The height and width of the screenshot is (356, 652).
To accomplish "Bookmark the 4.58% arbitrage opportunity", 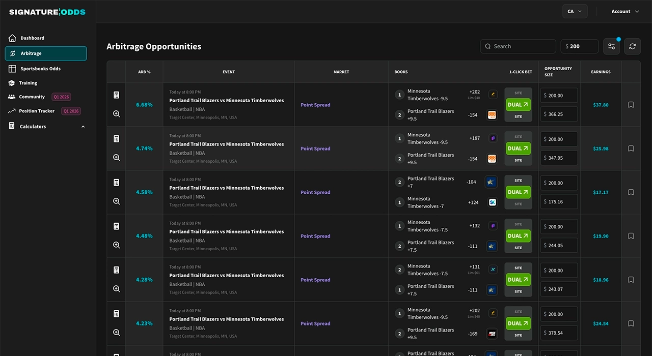I will [x=631, y=192].
